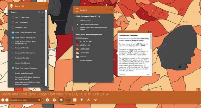Enable Transport: MetroRail Stations layer
Viewport: 201px width, 108px height.
click(x=13, y=53)
